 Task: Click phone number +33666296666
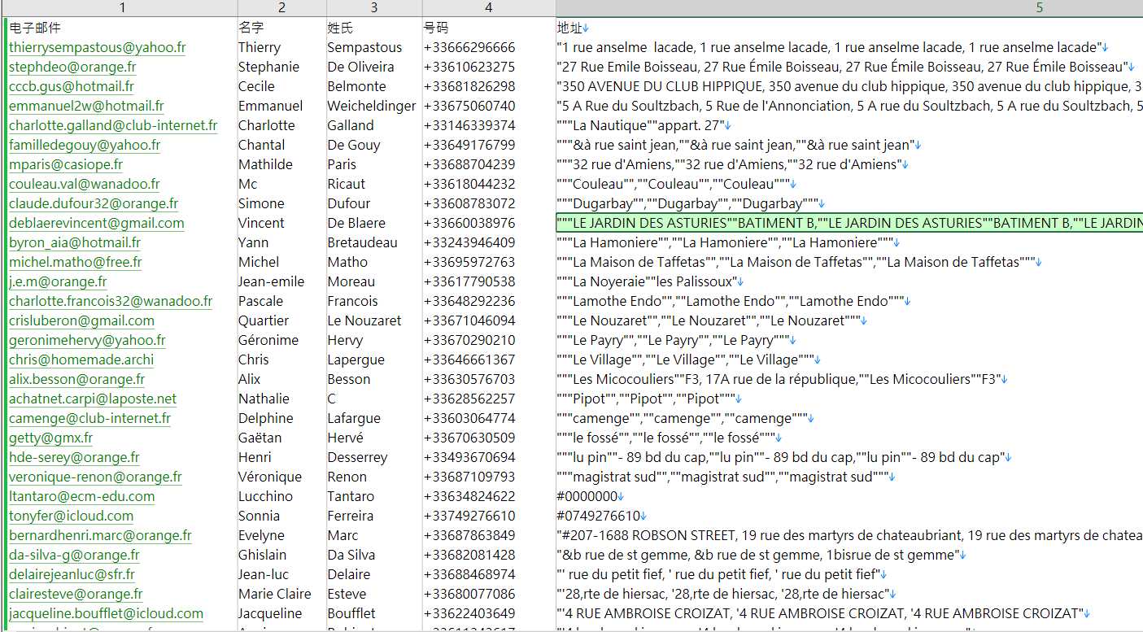[469, 47]
